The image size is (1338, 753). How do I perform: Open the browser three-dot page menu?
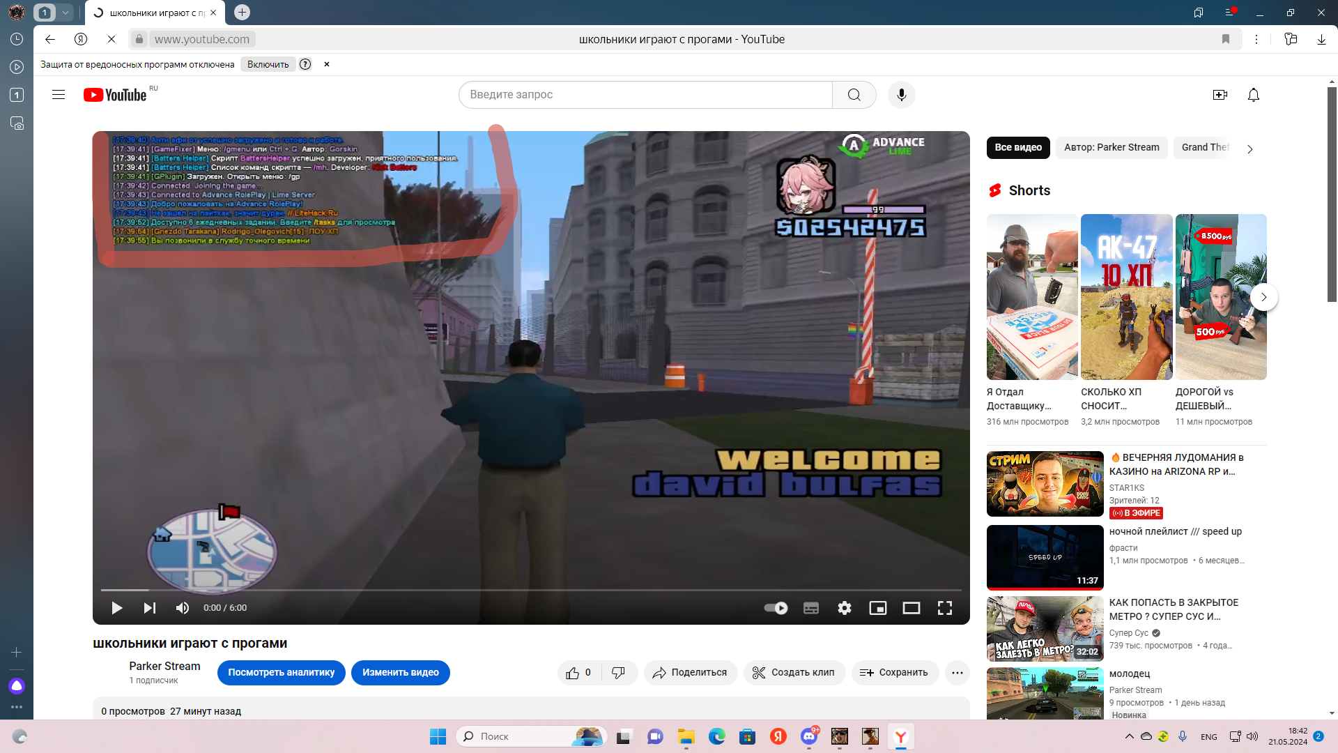[1256, 40]
